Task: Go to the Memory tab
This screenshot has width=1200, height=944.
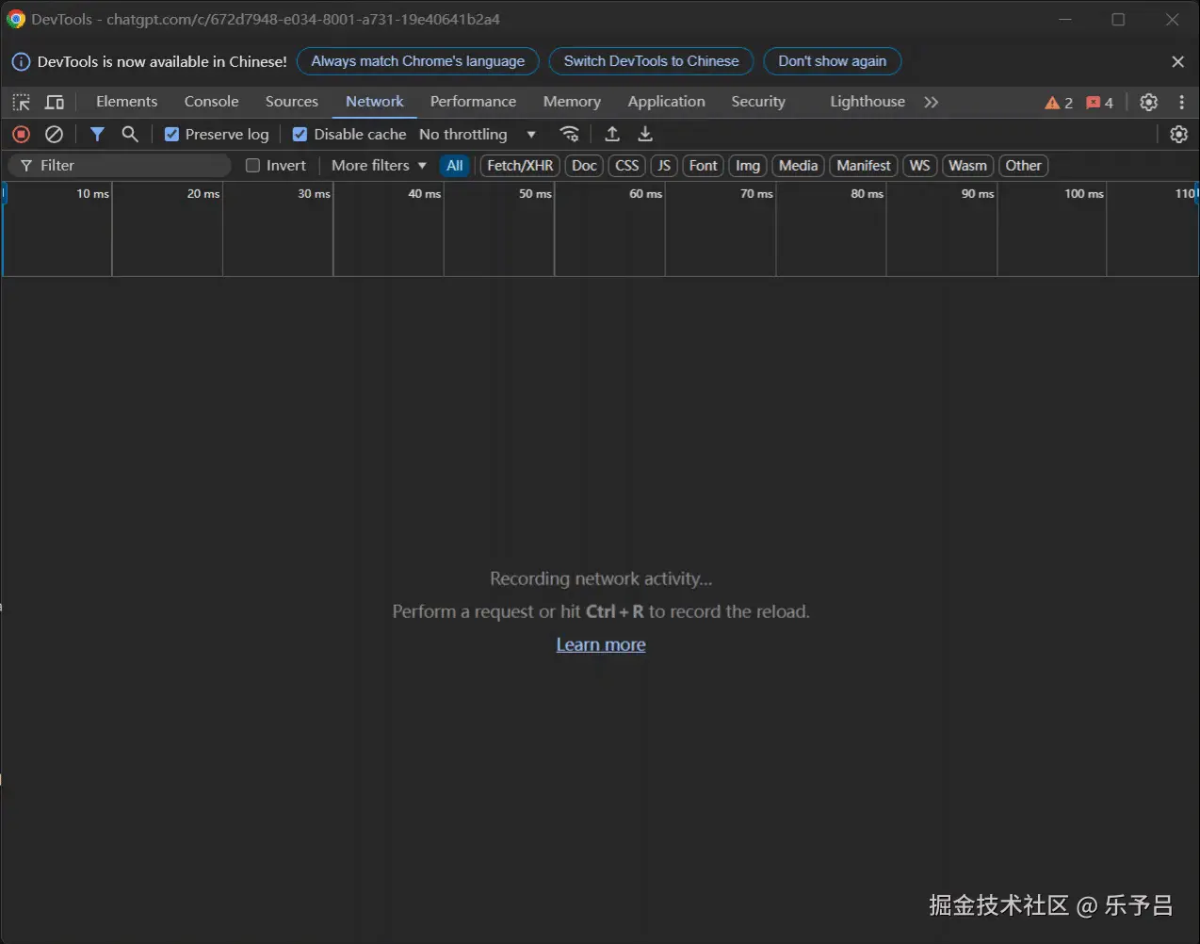Action: 572,102
